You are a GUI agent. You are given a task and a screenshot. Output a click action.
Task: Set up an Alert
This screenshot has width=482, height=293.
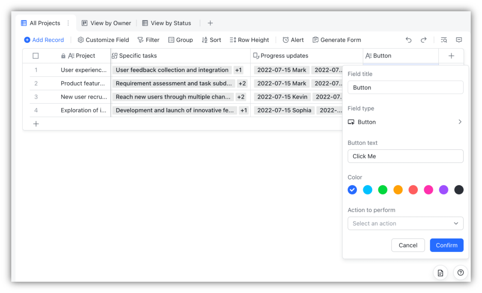click(x=293, y=40)
